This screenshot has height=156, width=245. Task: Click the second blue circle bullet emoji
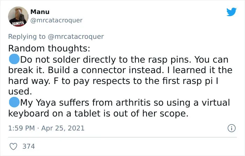click(14, 102)
